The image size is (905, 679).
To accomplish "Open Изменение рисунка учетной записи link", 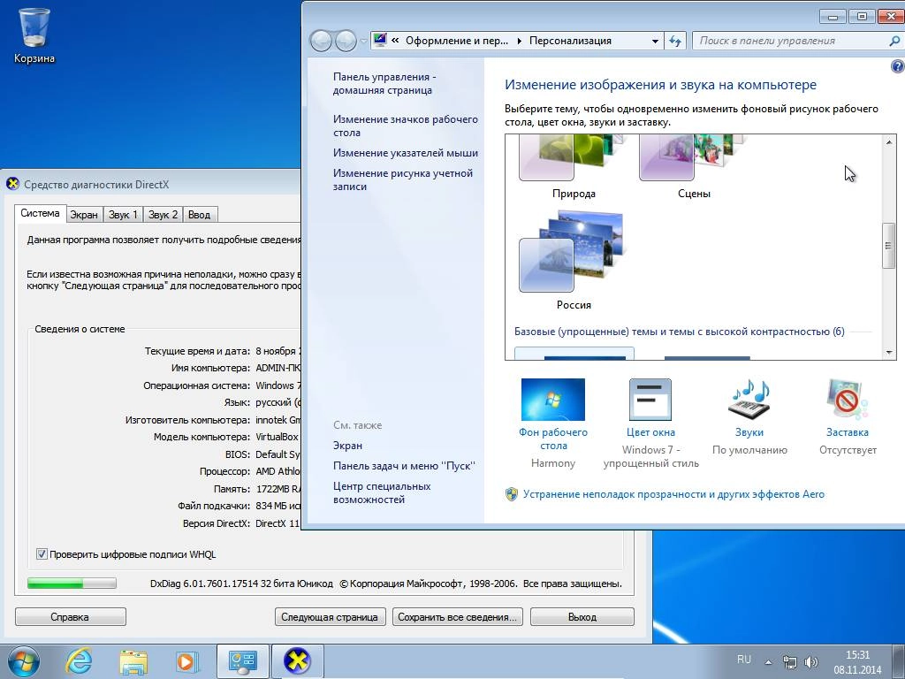I will point(403,179).
